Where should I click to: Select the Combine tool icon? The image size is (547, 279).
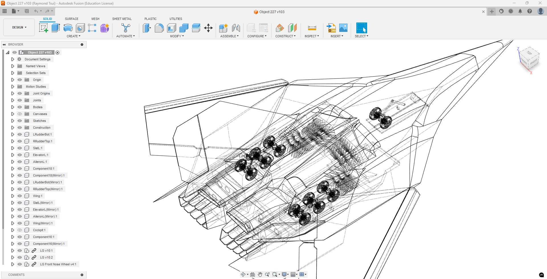pos(184,28)
